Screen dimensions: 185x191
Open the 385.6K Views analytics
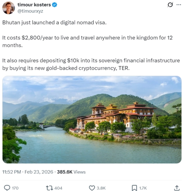[x=71, y=172]
